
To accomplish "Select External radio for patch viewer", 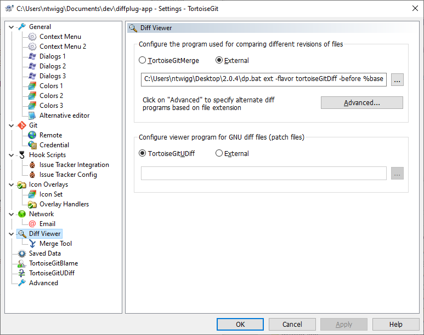I will (219, 153).
